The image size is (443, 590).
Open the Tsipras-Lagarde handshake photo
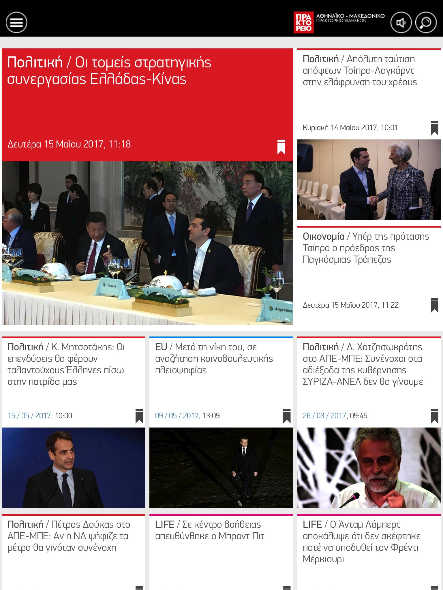pyautogui.click(x=369, y=180)
